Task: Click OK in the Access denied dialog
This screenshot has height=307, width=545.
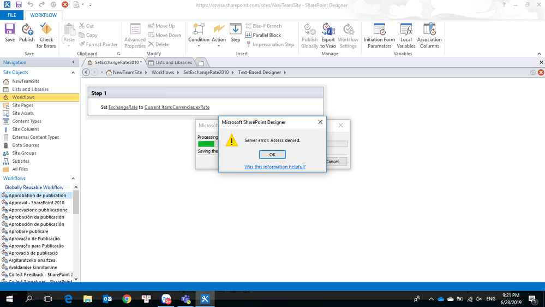Action: pyautogui.click(x=272, y=155)
